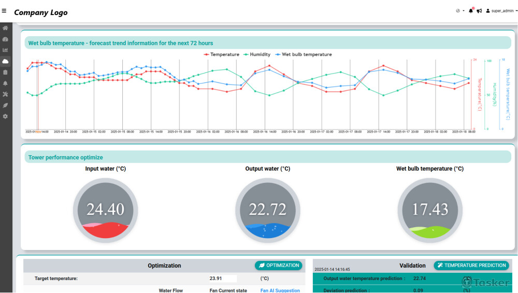Click the notification bell in header
This screenshot has height=293, width=518.
coord(471,11)
